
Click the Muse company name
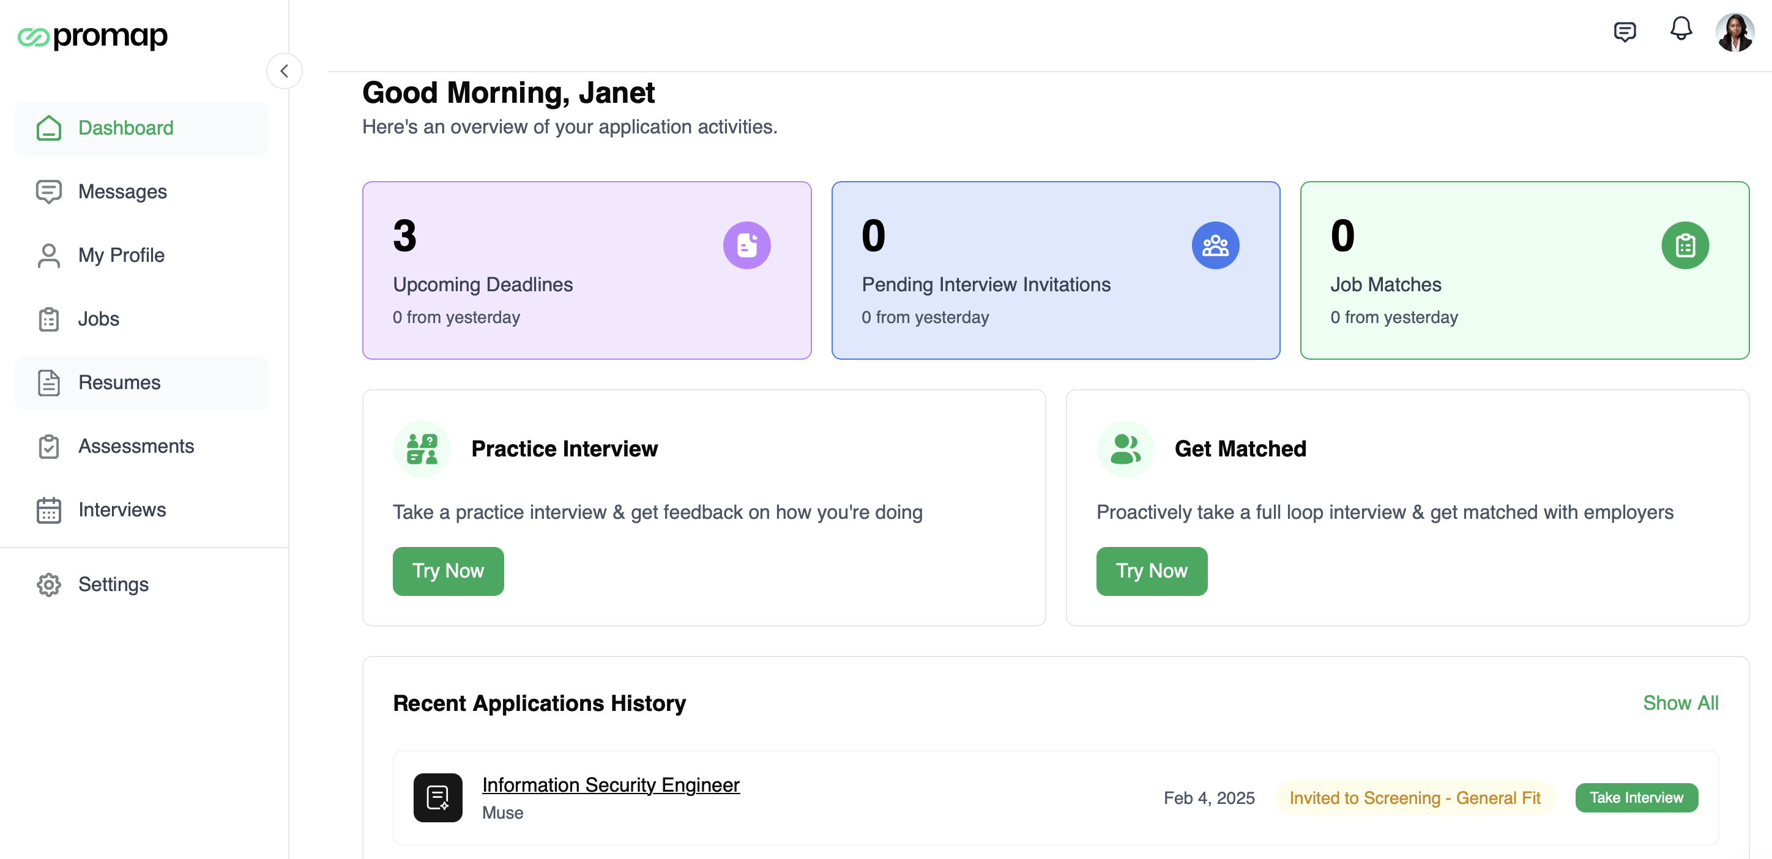point(502,813)
